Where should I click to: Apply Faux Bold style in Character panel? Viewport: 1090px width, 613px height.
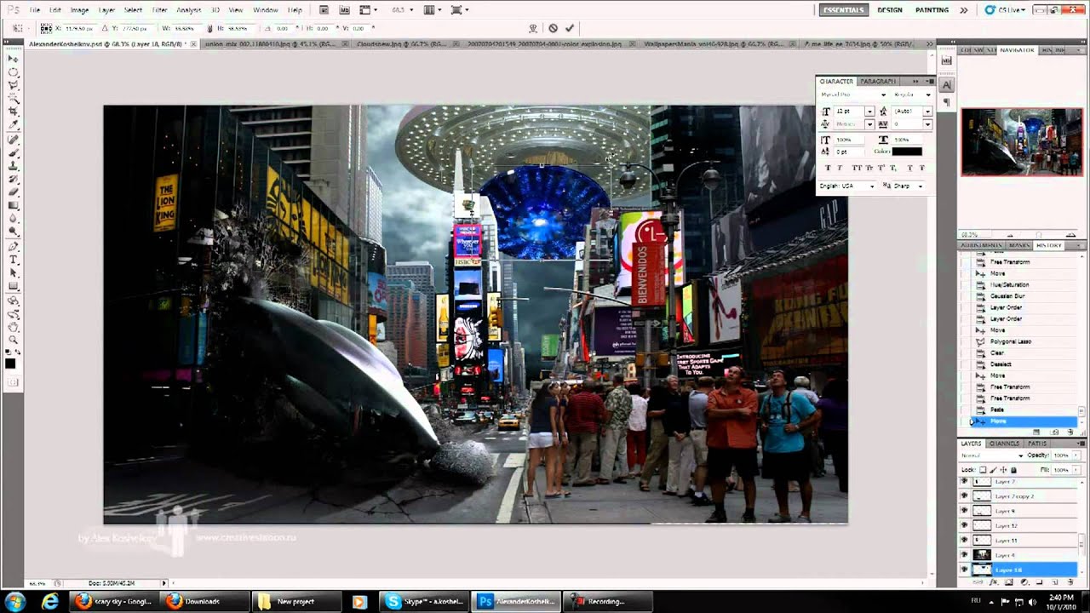pos(828,168)
